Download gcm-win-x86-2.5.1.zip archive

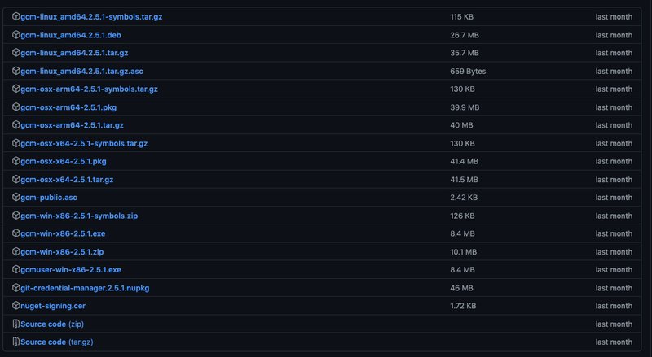coord(62,251)
